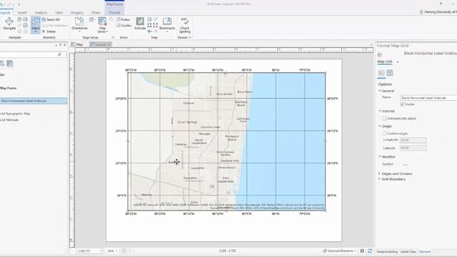The height and width of the screenshot is (257, 457).
Task: Open the zoom percentage dropdown
Action: 116,251
